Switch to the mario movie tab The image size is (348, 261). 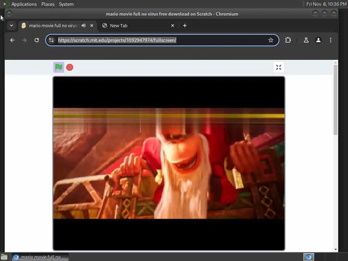(53, 25)
